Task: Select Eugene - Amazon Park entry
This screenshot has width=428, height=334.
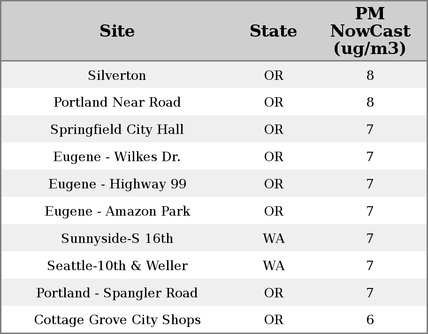Action: click(x=117, y=211)
